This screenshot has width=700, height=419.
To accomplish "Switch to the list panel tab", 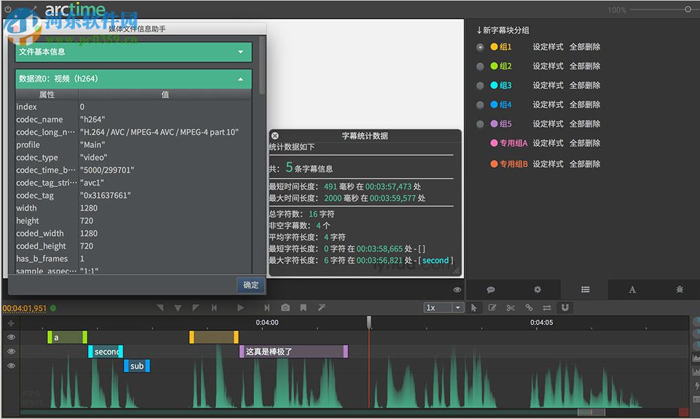I will click(585, 290).
